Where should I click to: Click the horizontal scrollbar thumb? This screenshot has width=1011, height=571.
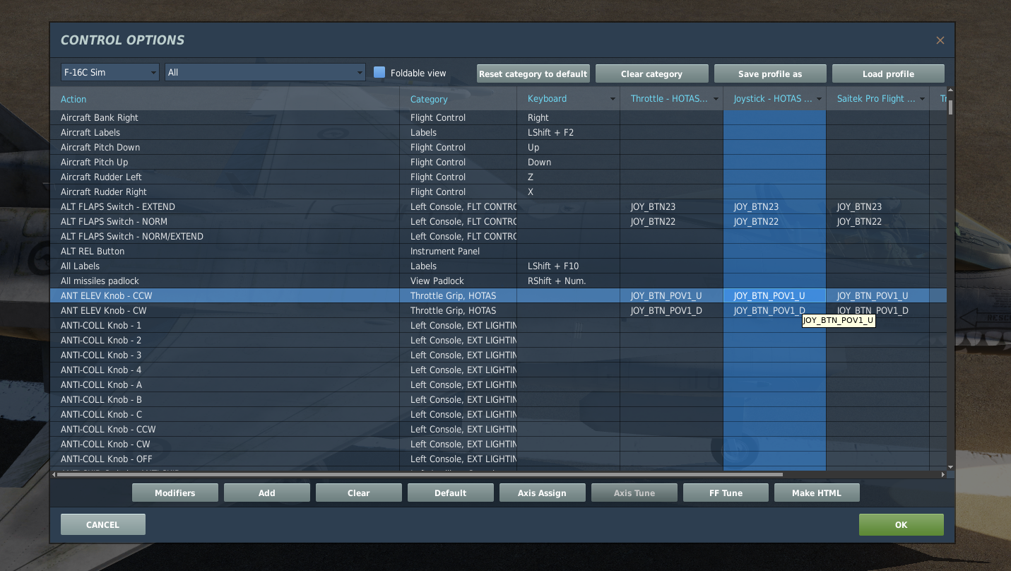(x=420, y=475)
